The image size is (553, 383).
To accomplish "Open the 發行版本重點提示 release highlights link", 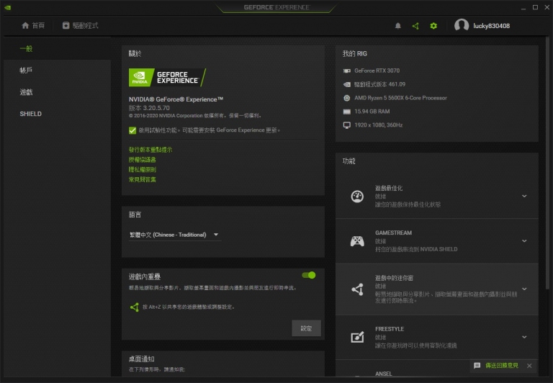I will [x=150, y=150].
